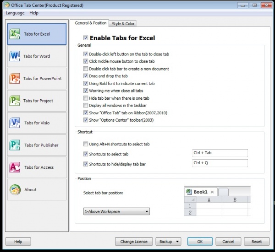
Task: Click the Office Tab Center title bar icon
Action: pyautogui.click(x=7, y=5)
